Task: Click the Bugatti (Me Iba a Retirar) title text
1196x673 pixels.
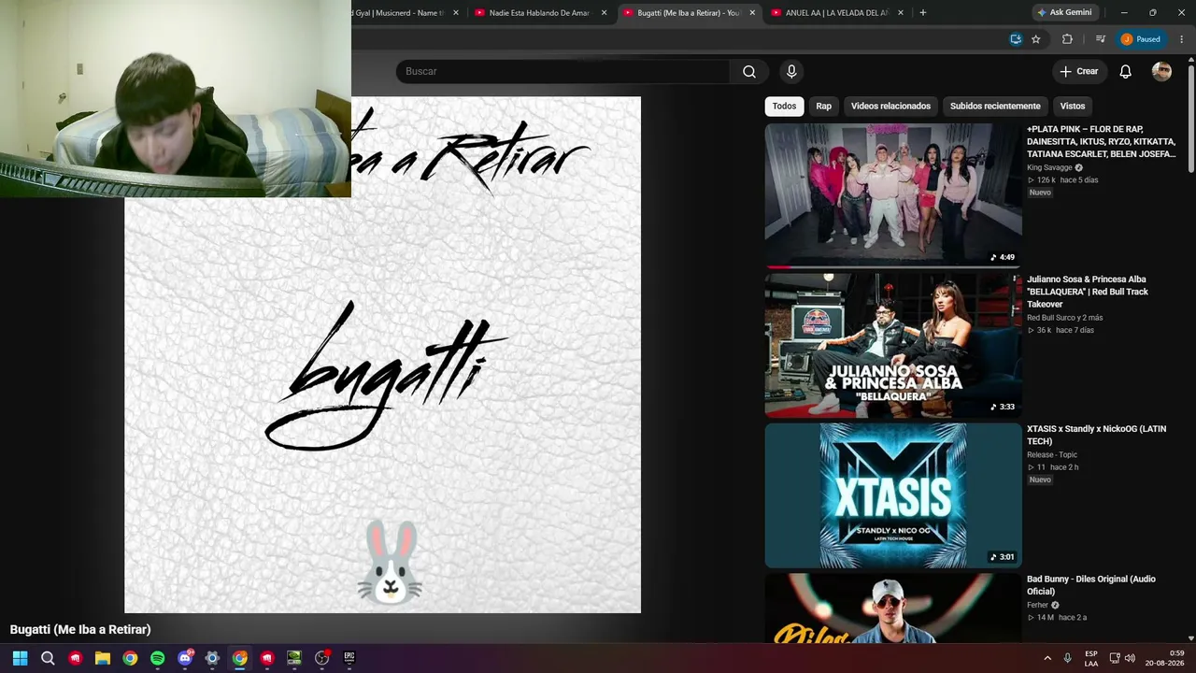Action: pyautogui.click(x=80, y=630)
